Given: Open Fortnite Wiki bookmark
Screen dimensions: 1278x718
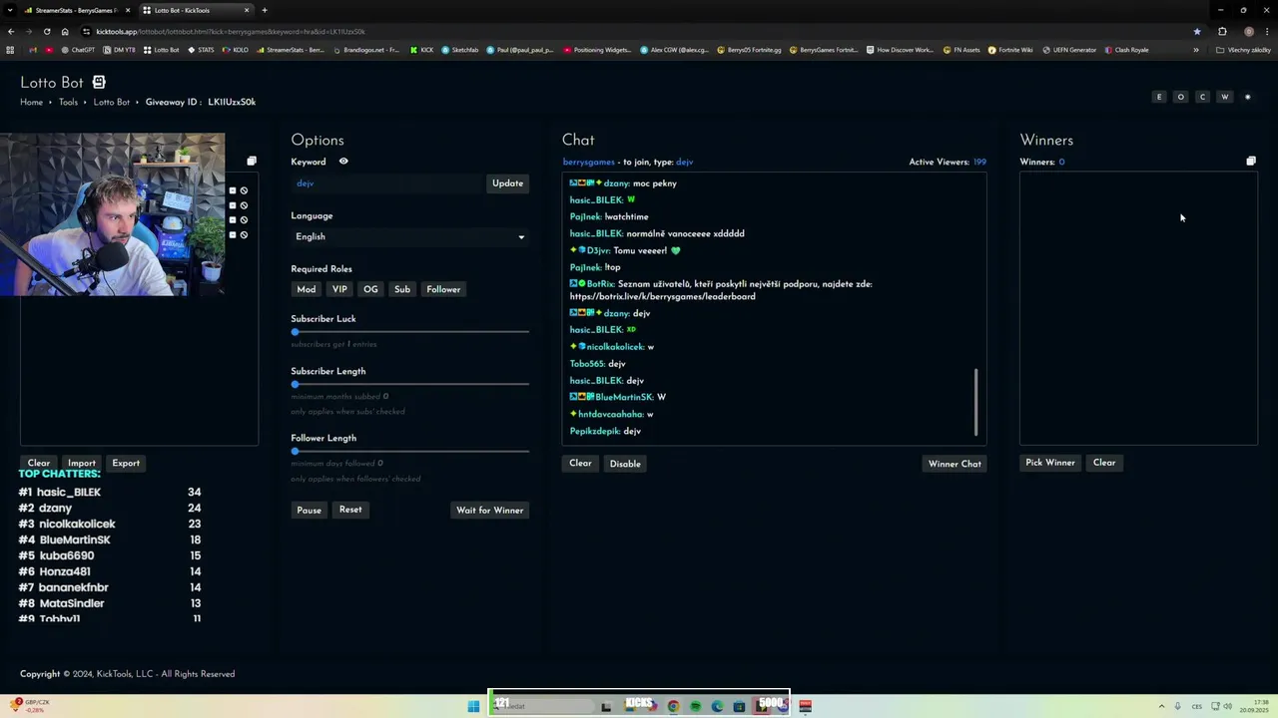Looking at the screenshot, I should click(1010, 50).
